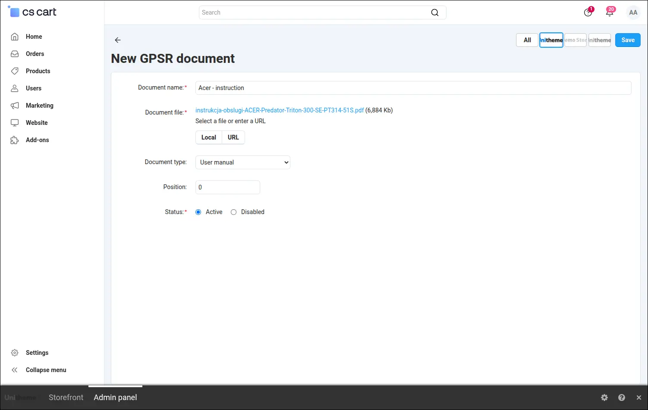648x410 pixels.
Task: Open Website via the monitor icon
Action: [15, 123]
